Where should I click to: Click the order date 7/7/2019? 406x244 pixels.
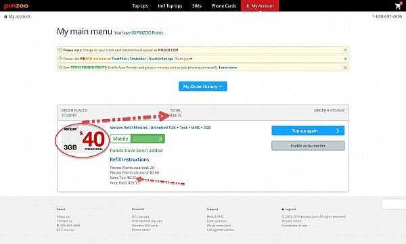point(69,116)
